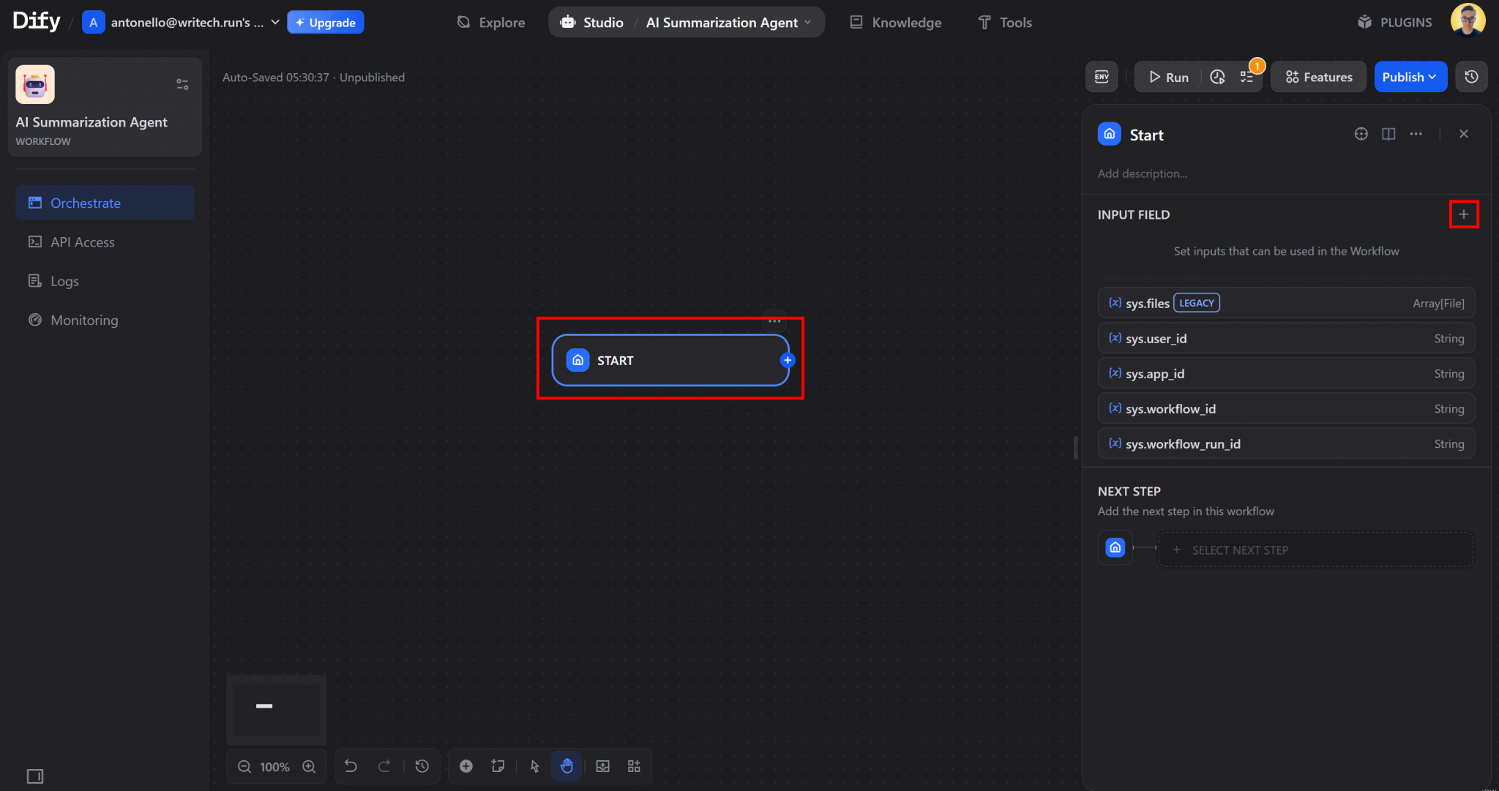Zoom out using the magnifier icon
The width and height of the screenshot is (1499, 791).
tap(244, 766)
